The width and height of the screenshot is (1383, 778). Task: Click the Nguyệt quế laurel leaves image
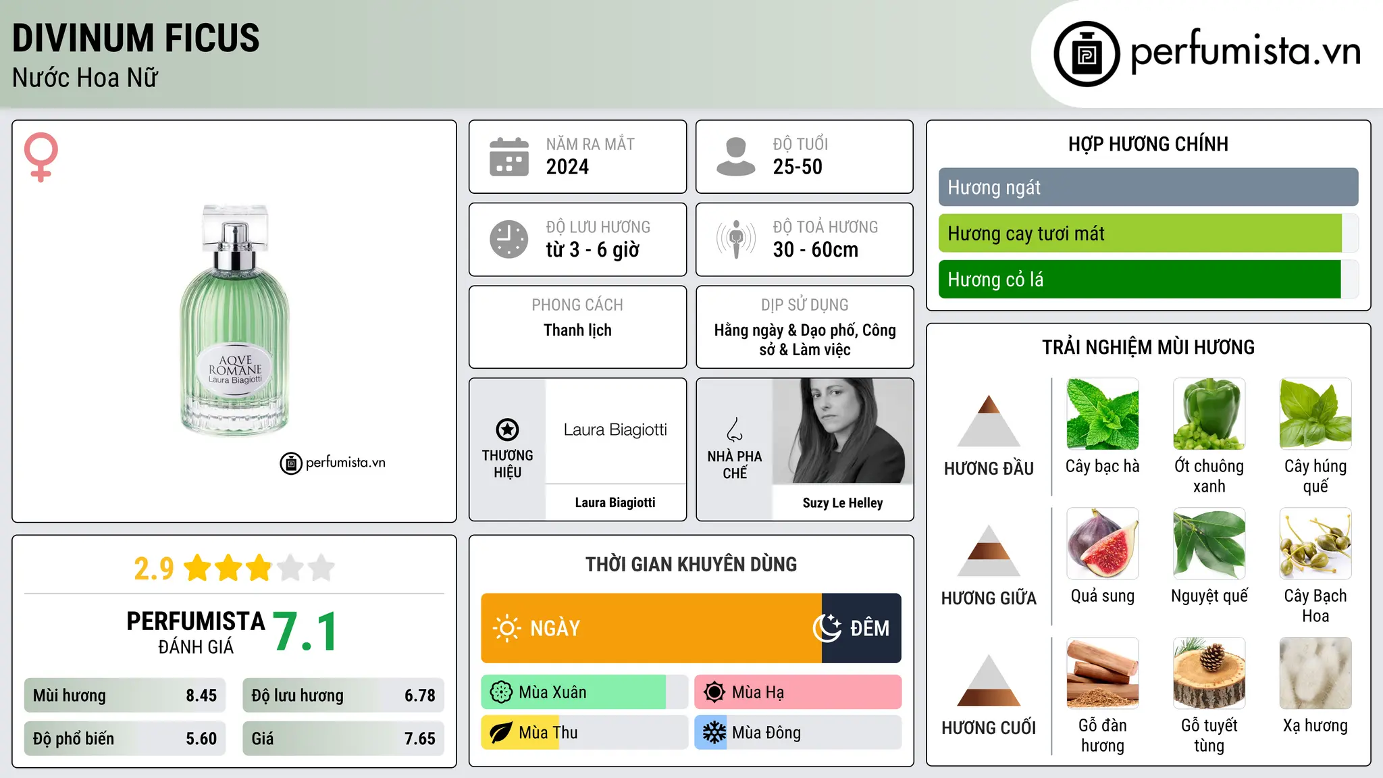1209,544
